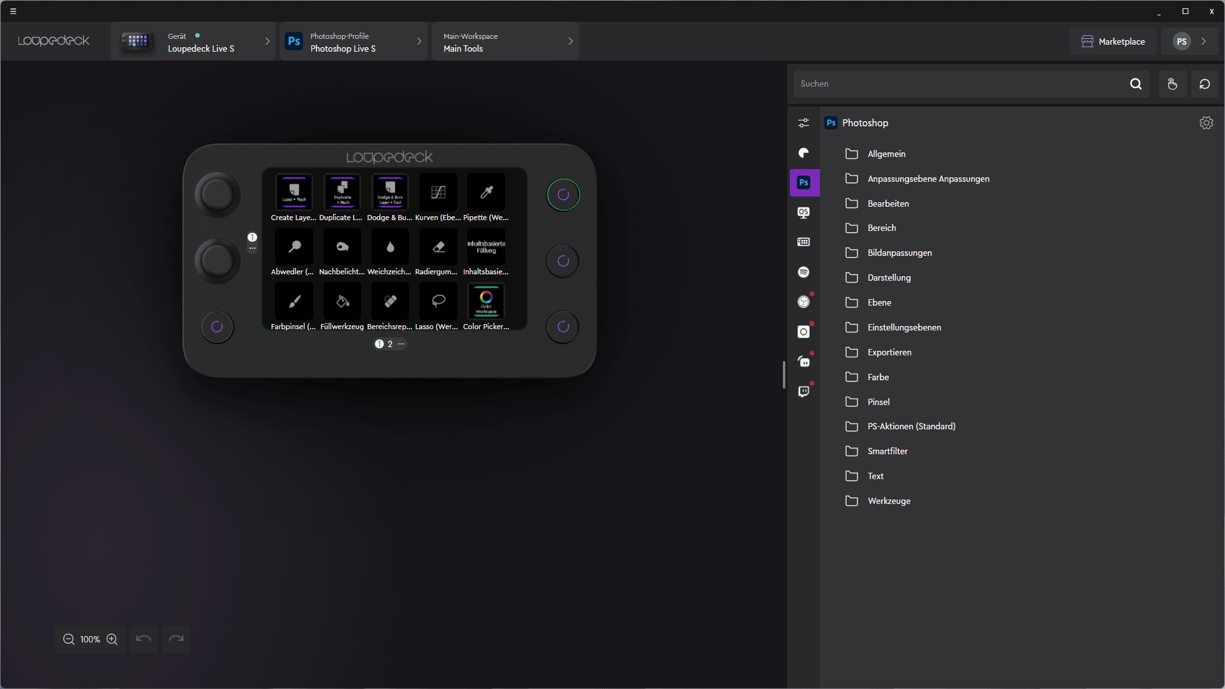Click the Suchen search field
The height and width of the screenshot is (689, 1225).
pyautogui.click(x=957, y=84)
